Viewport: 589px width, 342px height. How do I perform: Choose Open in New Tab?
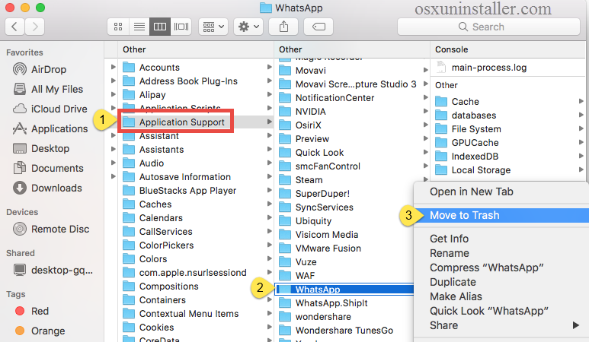(472, 192)
